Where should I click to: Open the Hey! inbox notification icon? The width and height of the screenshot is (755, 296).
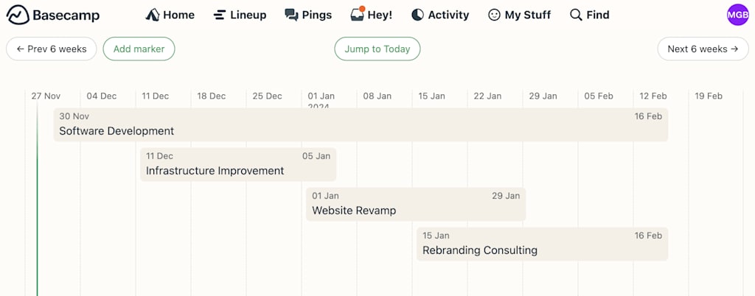358,15
